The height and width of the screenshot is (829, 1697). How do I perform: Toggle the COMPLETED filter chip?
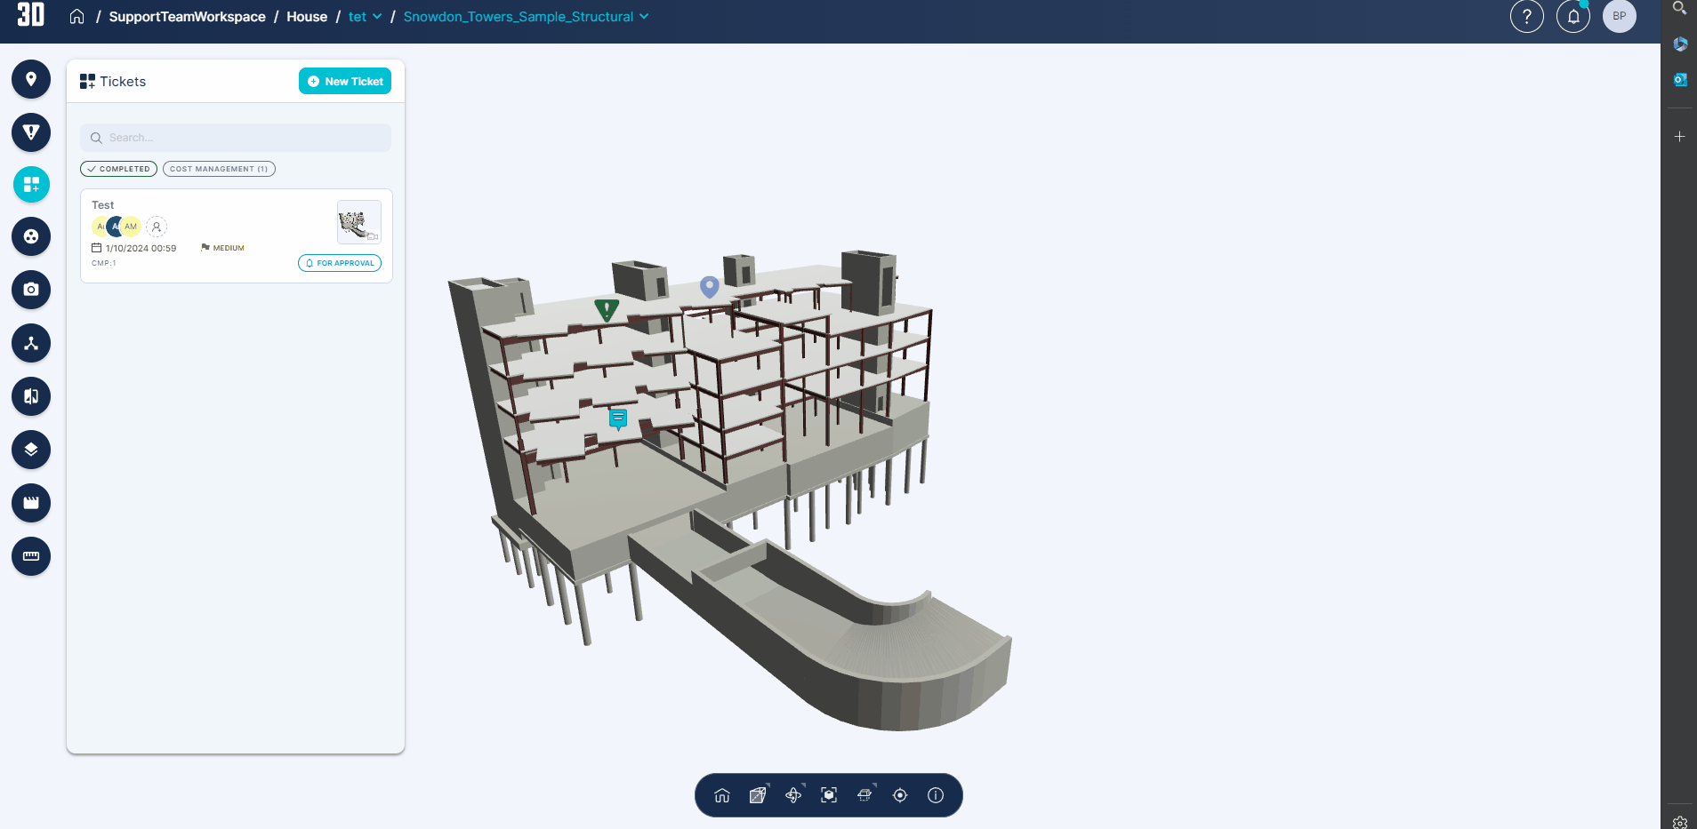[118, 168]
